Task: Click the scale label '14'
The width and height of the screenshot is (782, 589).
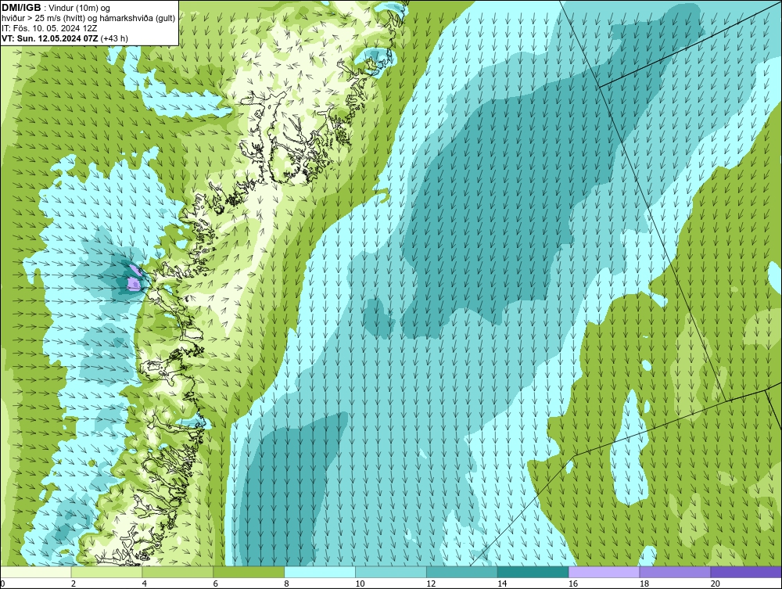Action: [502, 584]
